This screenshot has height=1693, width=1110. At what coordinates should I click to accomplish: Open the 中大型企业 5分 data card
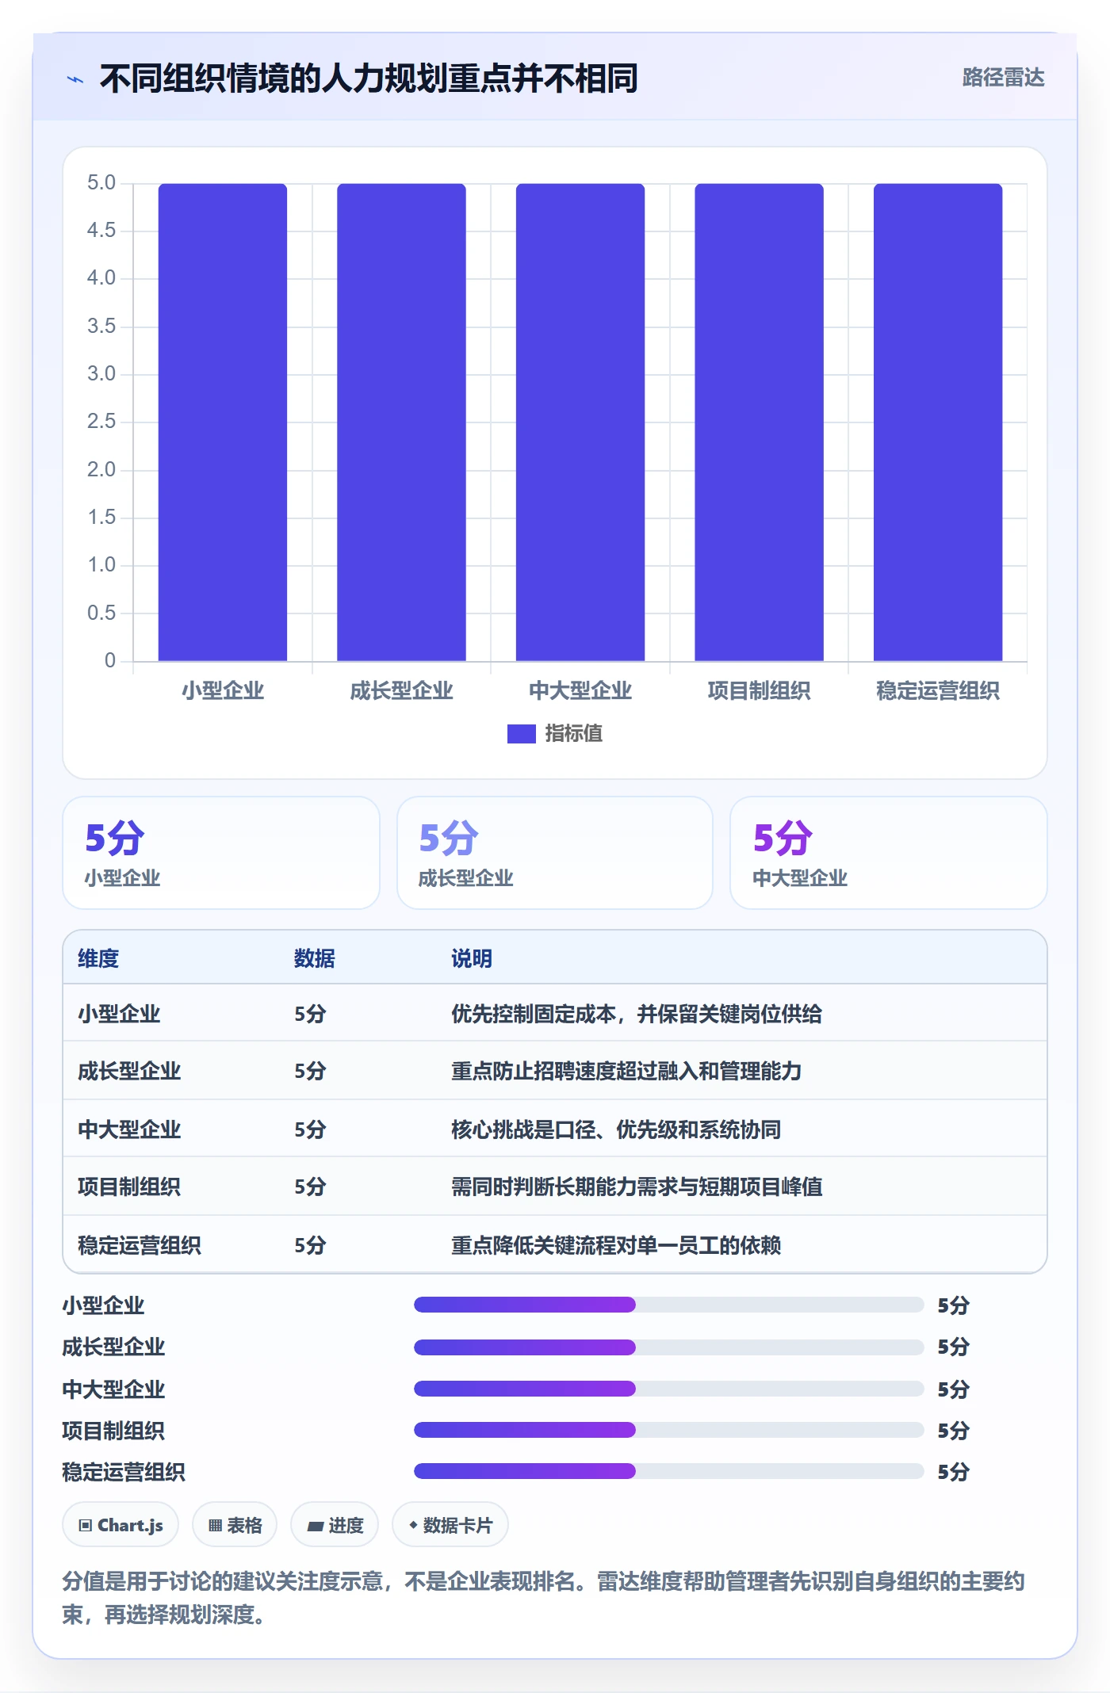889,853
